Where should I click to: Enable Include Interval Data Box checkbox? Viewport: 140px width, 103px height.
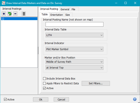click(44, 79)
